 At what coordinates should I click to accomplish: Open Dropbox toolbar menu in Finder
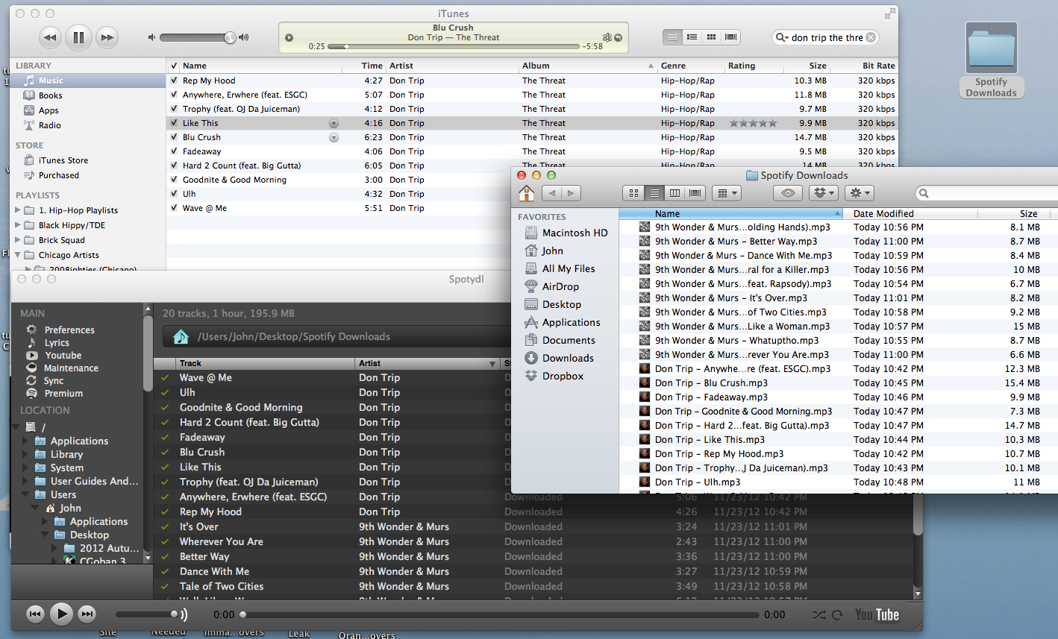(824, 193)
